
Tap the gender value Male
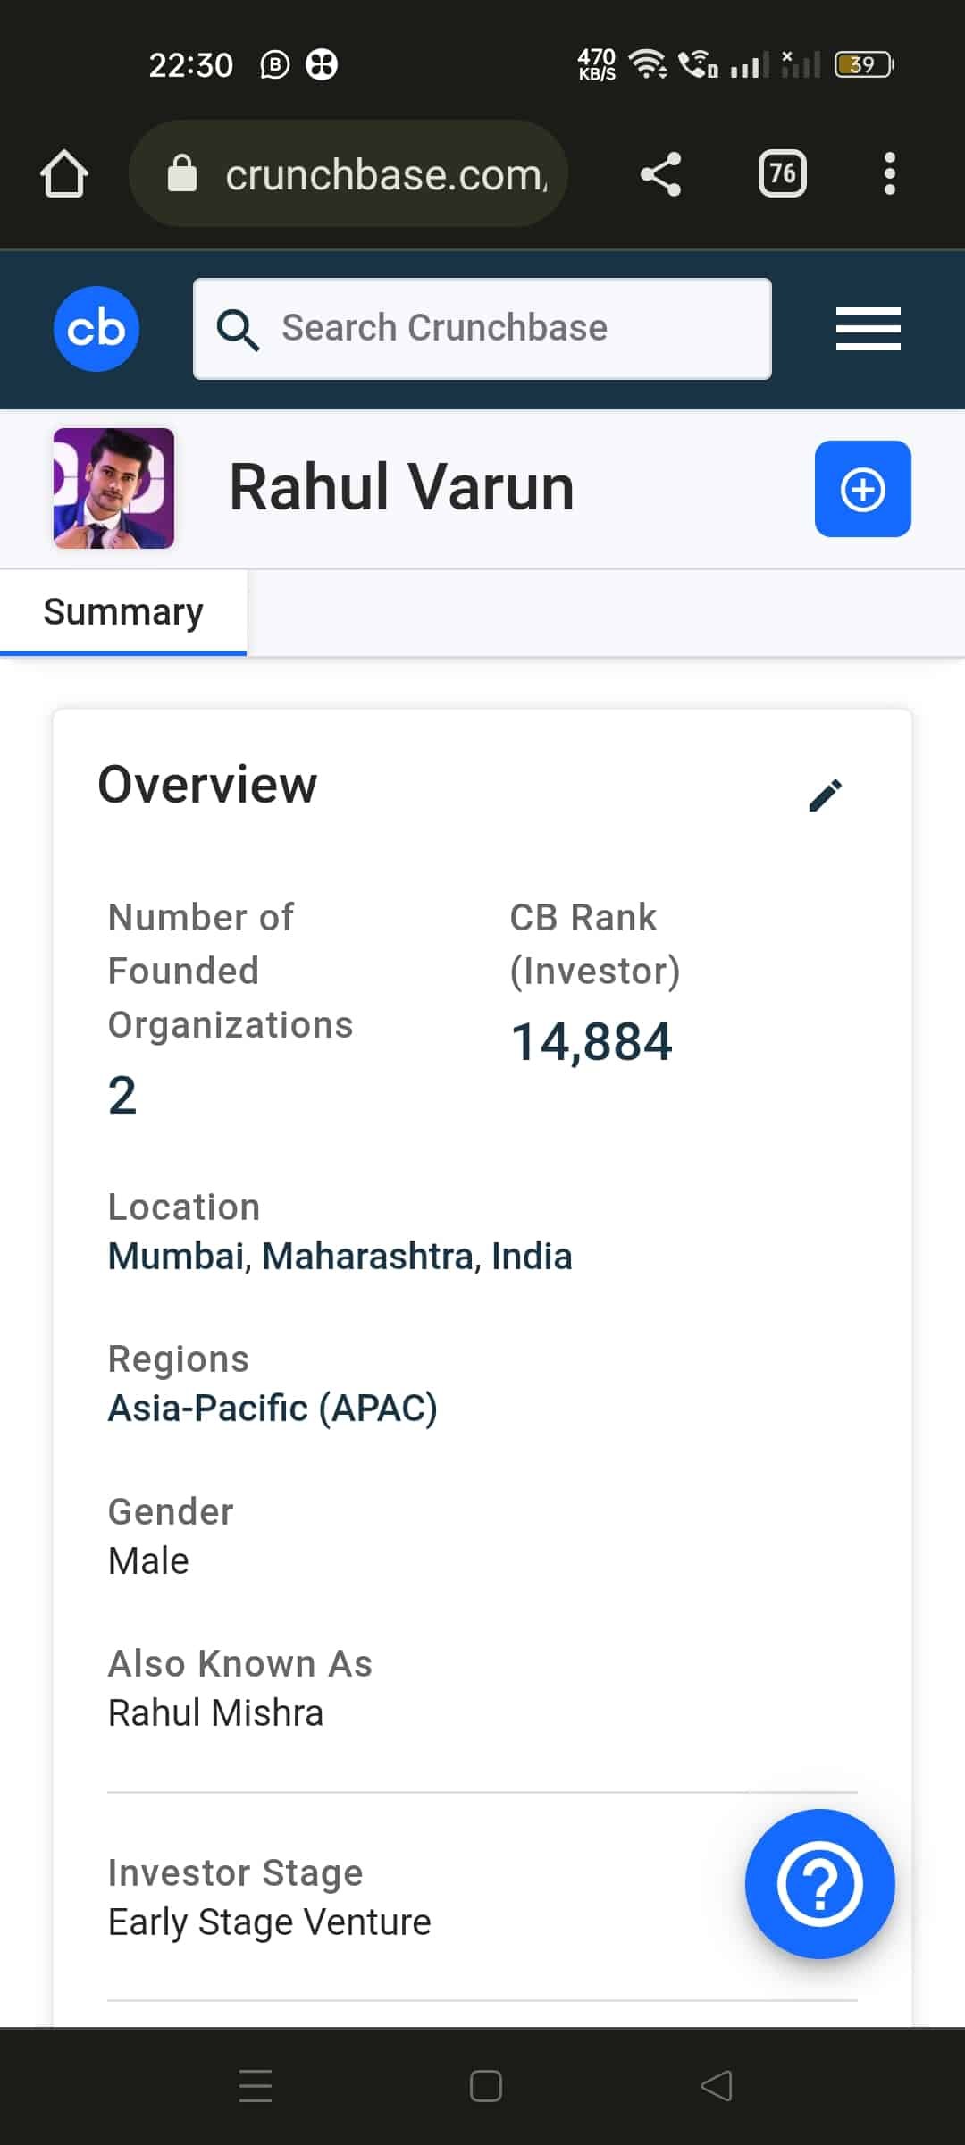[x=148, y=1561]
